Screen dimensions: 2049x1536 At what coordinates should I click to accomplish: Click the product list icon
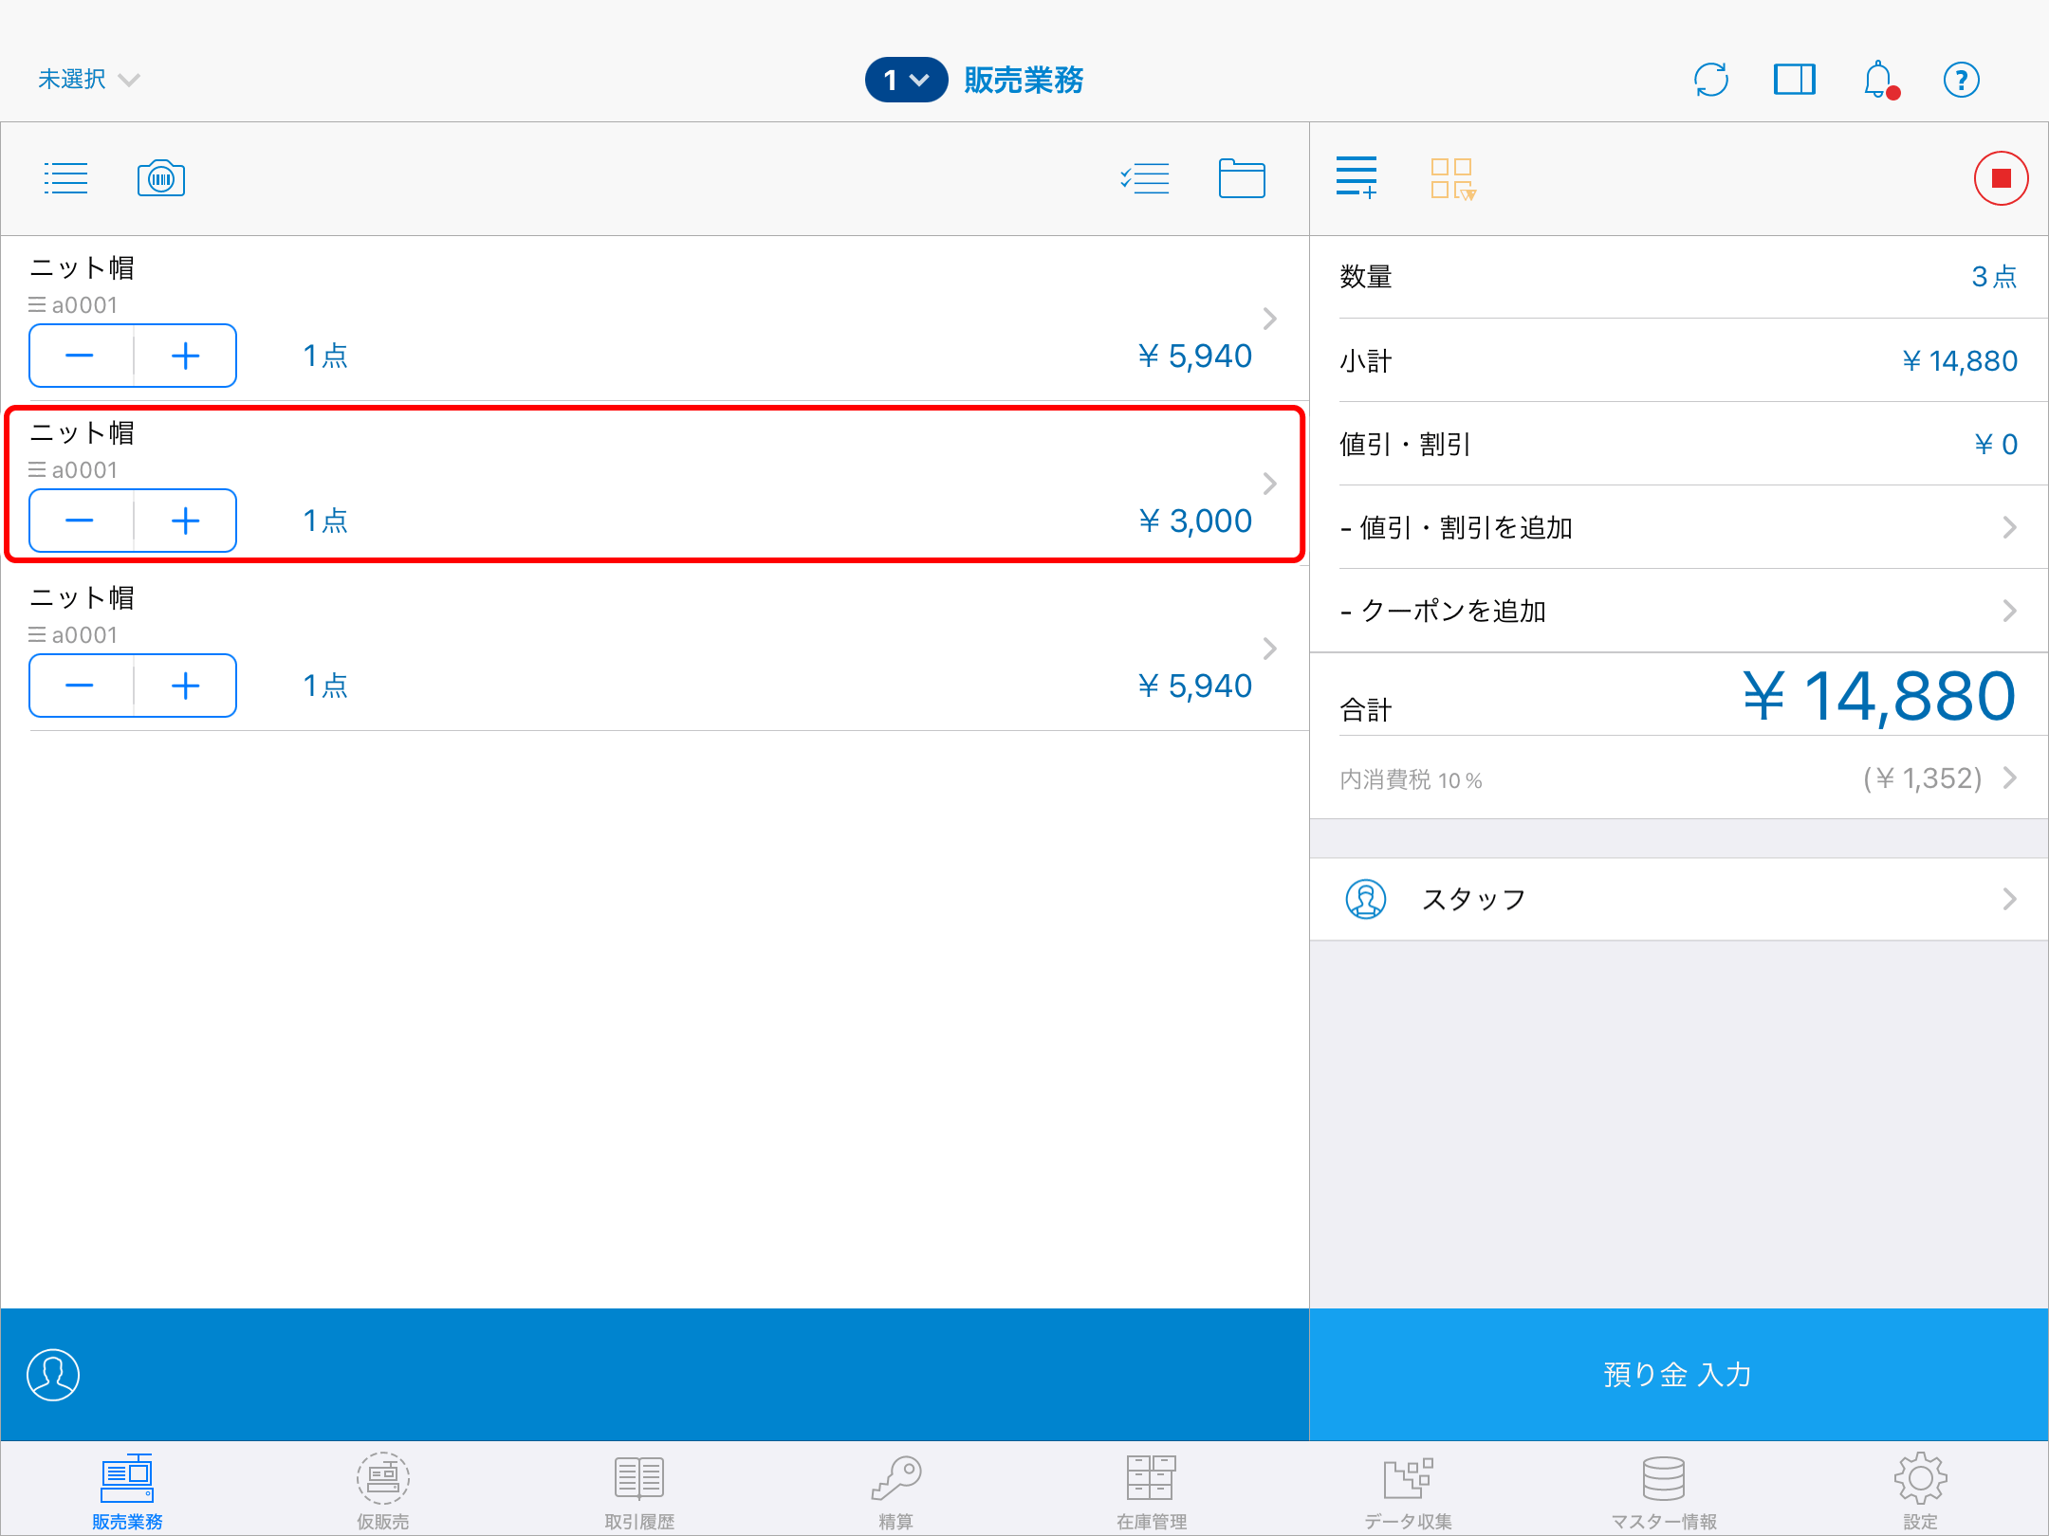65,178
